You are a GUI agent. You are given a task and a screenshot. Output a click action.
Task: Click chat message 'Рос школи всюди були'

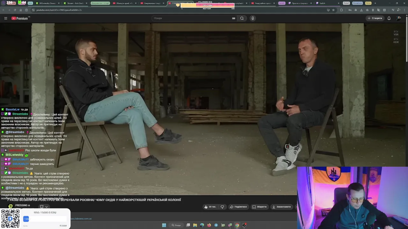40,150
